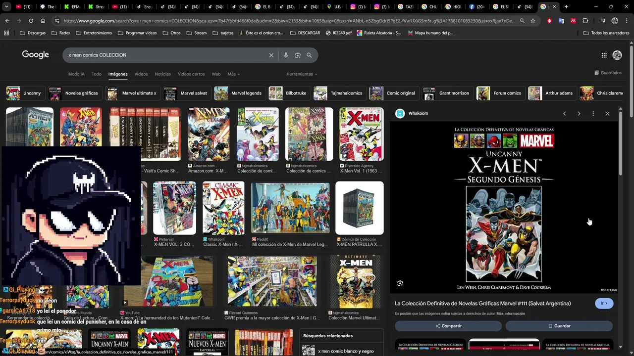Screen dimensions: 634x356
Task: Click the Guardar save button
Action: pos(559,326)
